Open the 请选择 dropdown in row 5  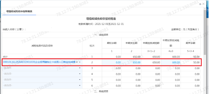tap(42, 80)
